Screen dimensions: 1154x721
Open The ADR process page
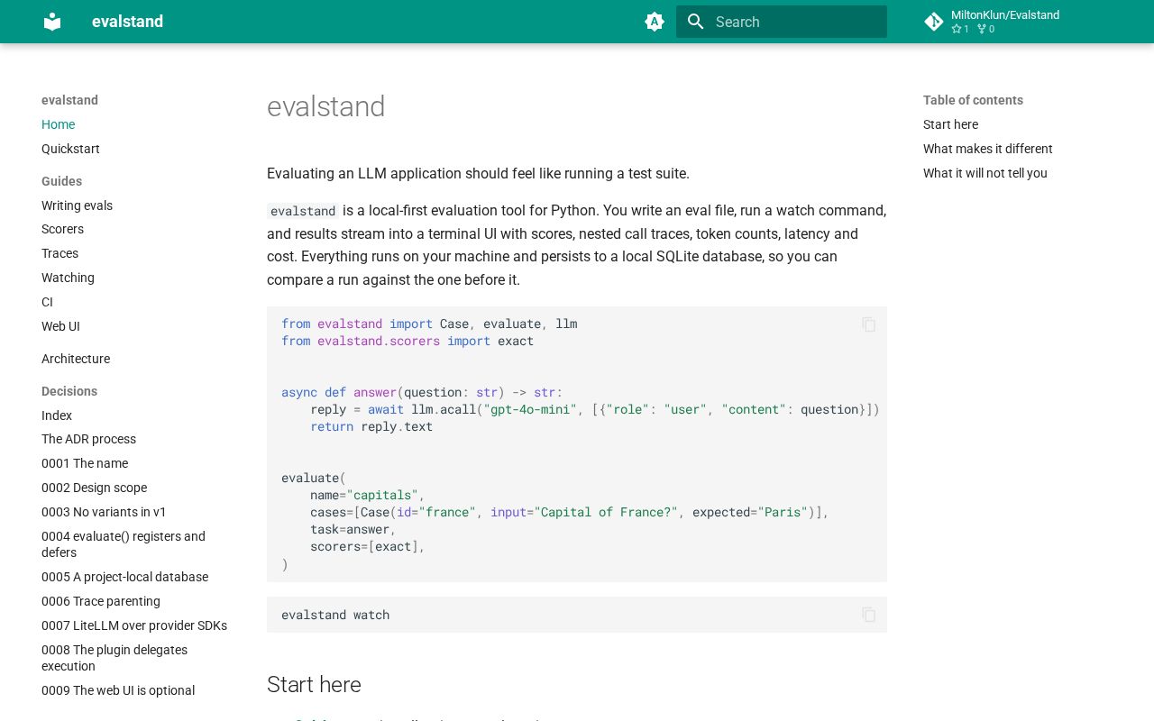[x=88, y=439]
